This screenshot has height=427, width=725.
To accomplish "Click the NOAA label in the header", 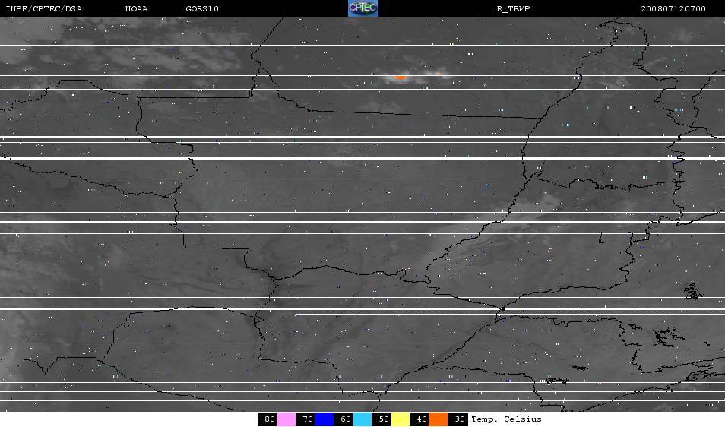I will tap(136, 9).
